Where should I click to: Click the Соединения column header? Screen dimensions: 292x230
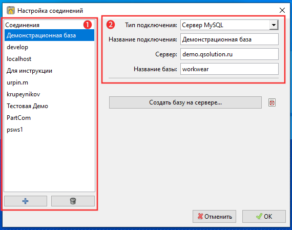(49, 25)
